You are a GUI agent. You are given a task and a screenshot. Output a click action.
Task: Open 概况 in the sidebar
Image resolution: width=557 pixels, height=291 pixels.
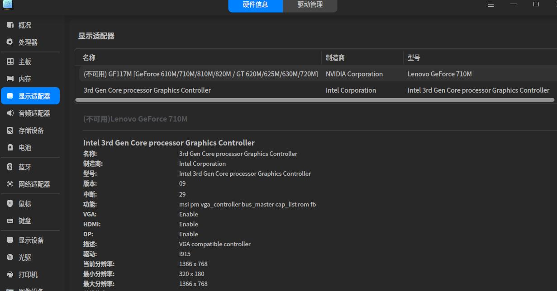pos(30,25)
